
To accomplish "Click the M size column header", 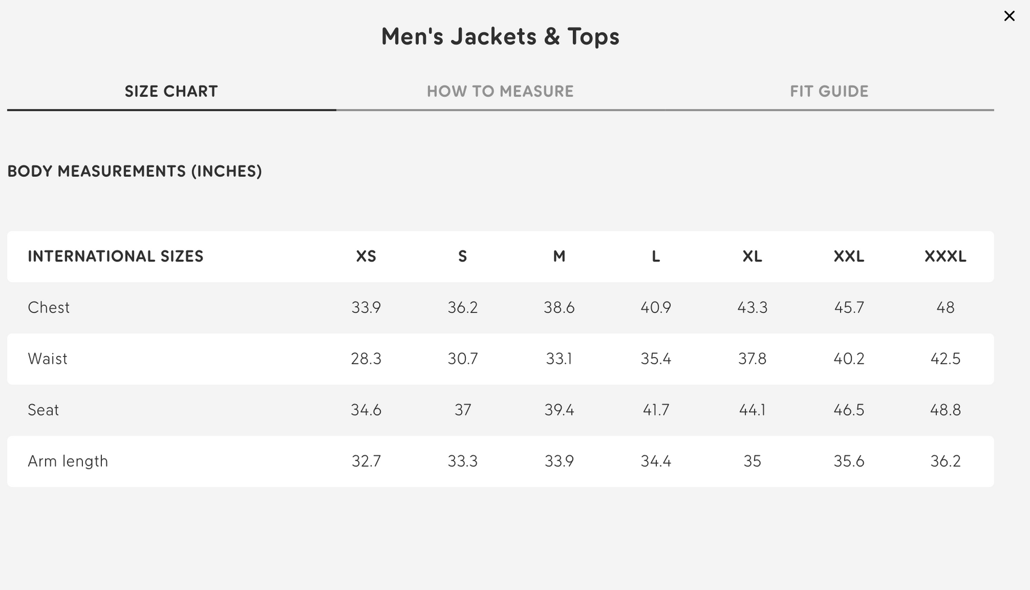I will (x=559, y=256).
